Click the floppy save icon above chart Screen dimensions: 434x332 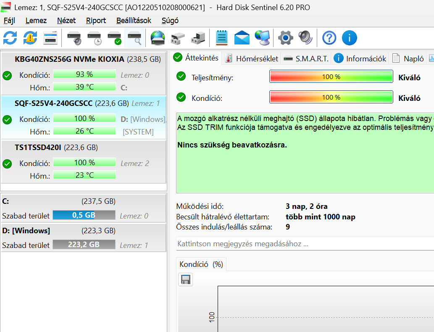pyautogui.click(x=185, y=279)
